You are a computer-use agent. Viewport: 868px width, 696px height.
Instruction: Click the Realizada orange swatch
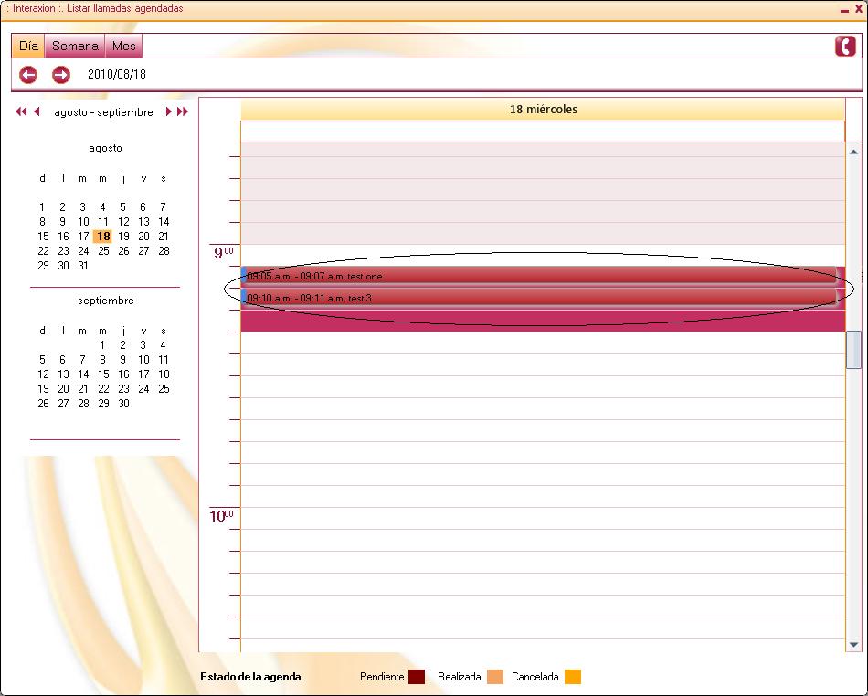pyautogui.click(x=495, y=677)
